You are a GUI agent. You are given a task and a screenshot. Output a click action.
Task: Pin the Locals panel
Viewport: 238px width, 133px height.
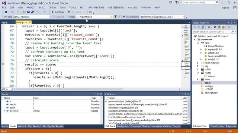coord(98,94)
